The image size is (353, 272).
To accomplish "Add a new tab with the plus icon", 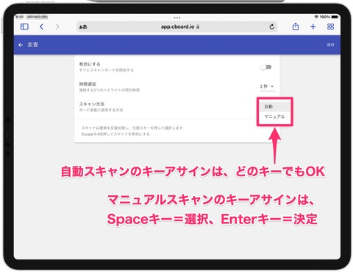I will (313, 27).
